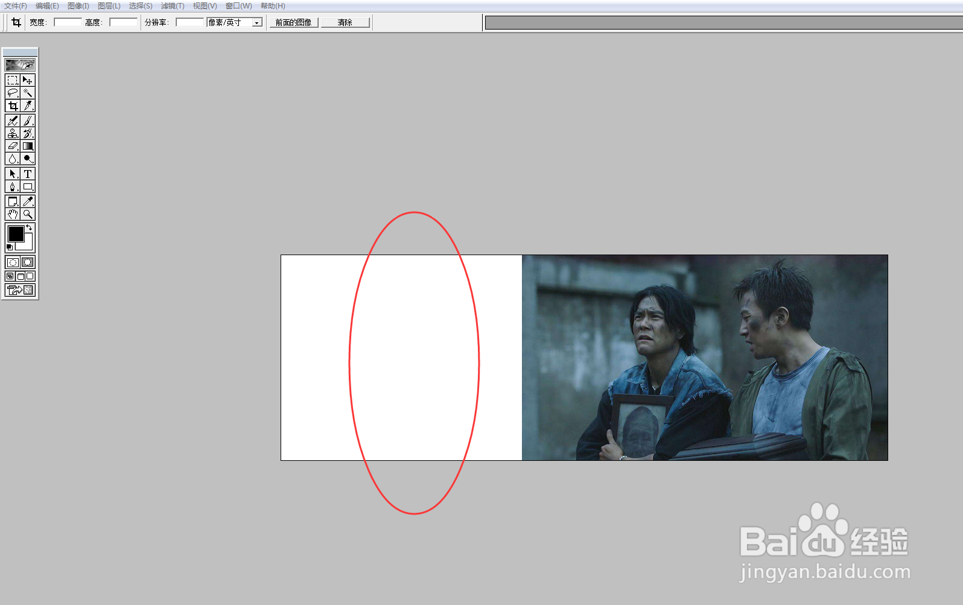This screenshot has height=605, width=963.
Task: Select the Zoom tool
Action: click(28, 214)
